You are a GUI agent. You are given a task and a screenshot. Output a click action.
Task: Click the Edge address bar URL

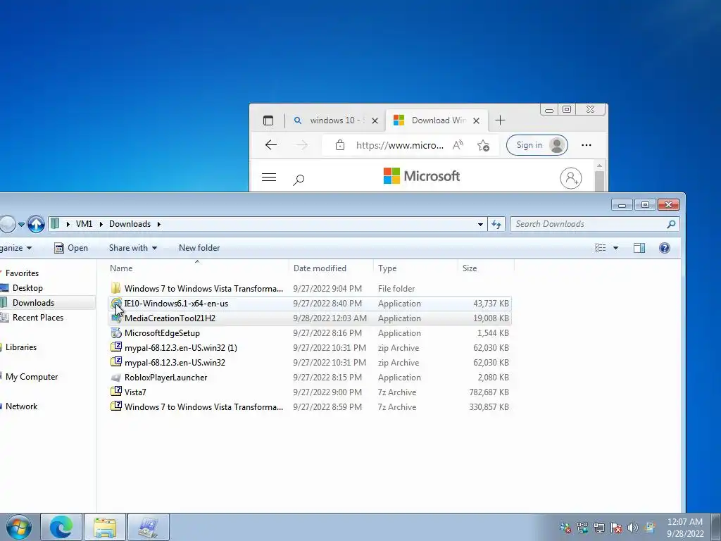coord(400,145)
